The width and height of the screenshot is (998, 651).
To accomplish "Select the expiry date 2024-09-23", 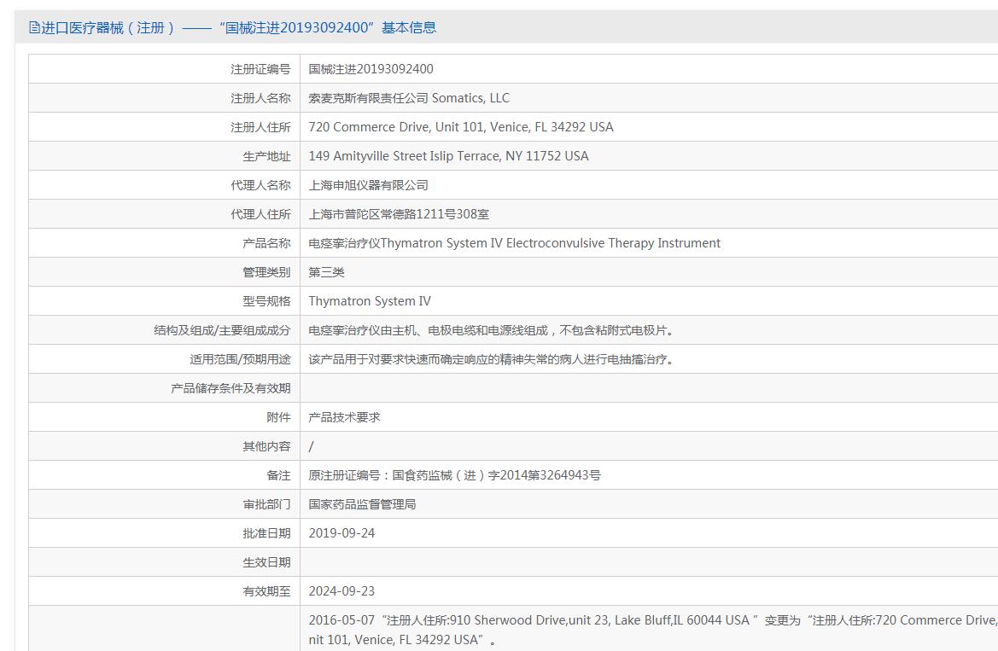I will pyautogui.click(x=341, y=591).
